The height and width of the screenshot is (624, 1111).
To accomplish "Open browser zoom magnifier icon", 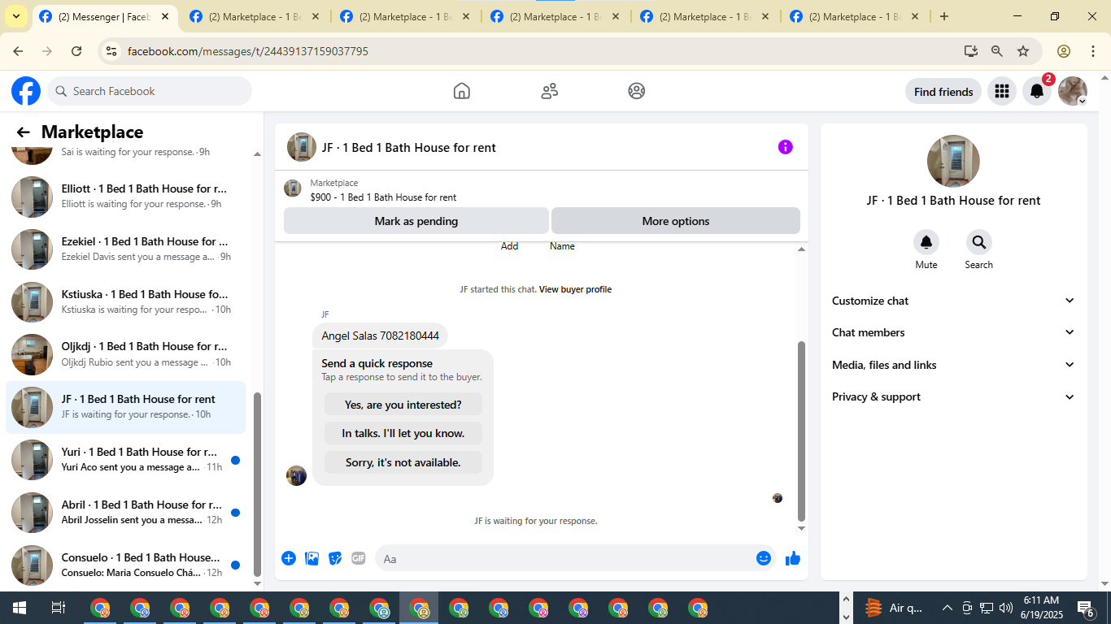I will coord(997,51).
